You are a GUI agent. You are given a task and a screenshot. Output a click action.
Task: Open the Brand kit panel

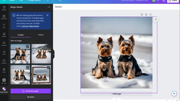[4, 35]
